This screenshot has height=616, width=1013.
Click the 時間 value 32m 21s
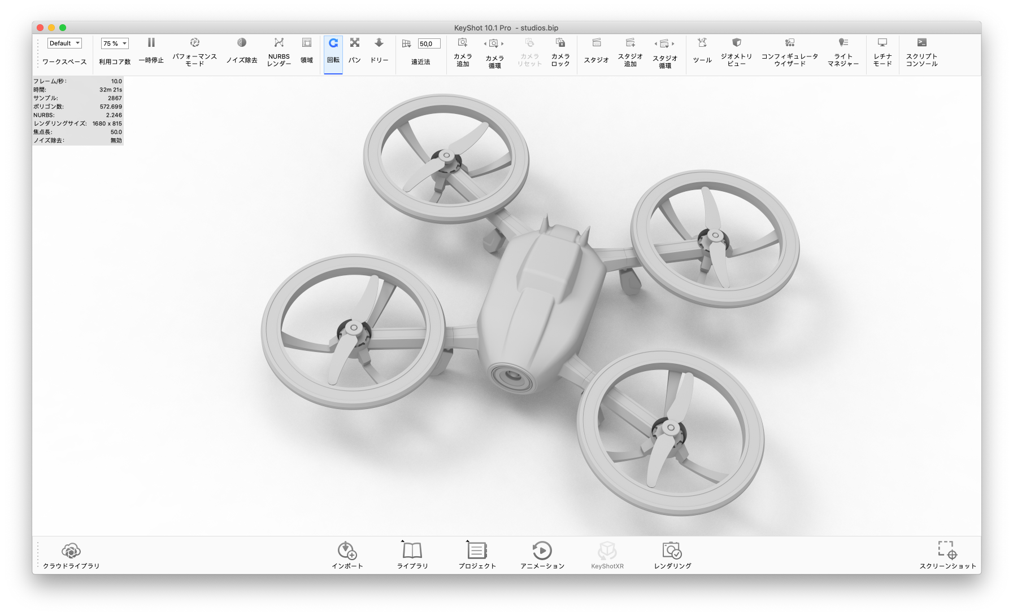(x=111, y=90)
